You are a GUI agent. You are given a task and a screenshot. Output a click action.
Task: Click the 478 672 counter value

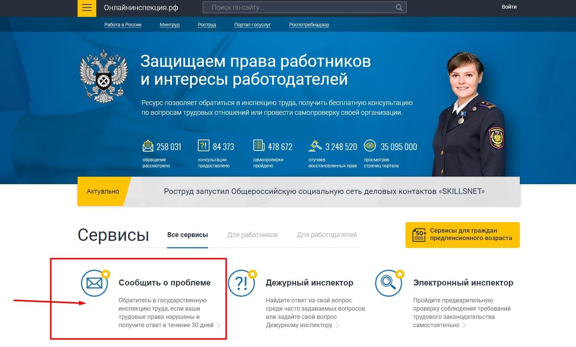coord(280,147)
